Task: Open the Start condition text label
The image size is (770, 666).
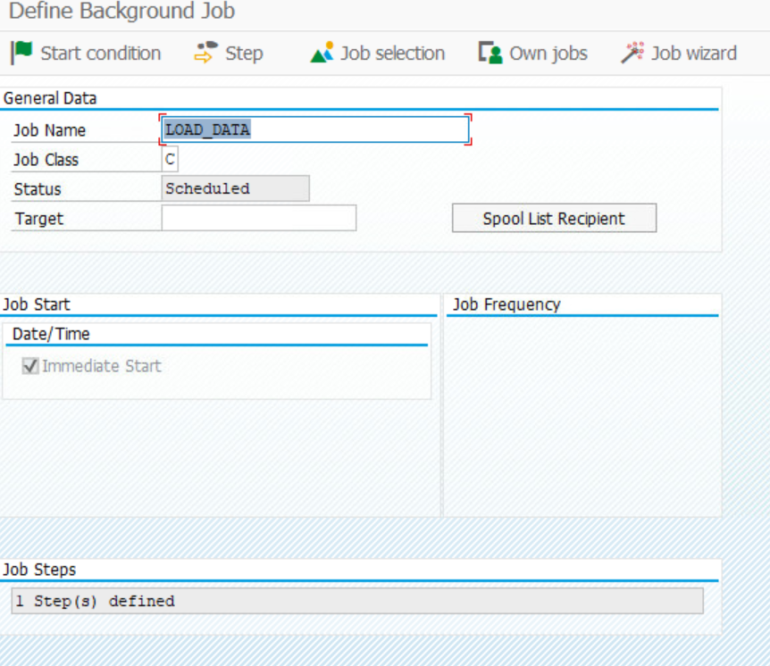Action: [101, 54]
